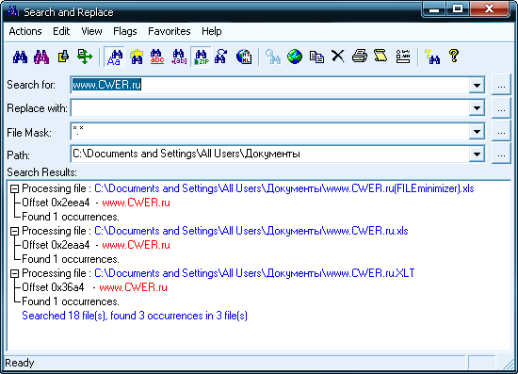
Task: Click the Path field showing Документы folder
Action: [270, 154]
